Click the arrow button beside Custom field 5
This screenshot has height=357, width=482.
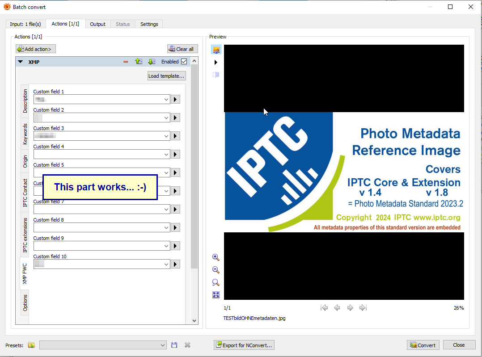click(x=175, y=172)
